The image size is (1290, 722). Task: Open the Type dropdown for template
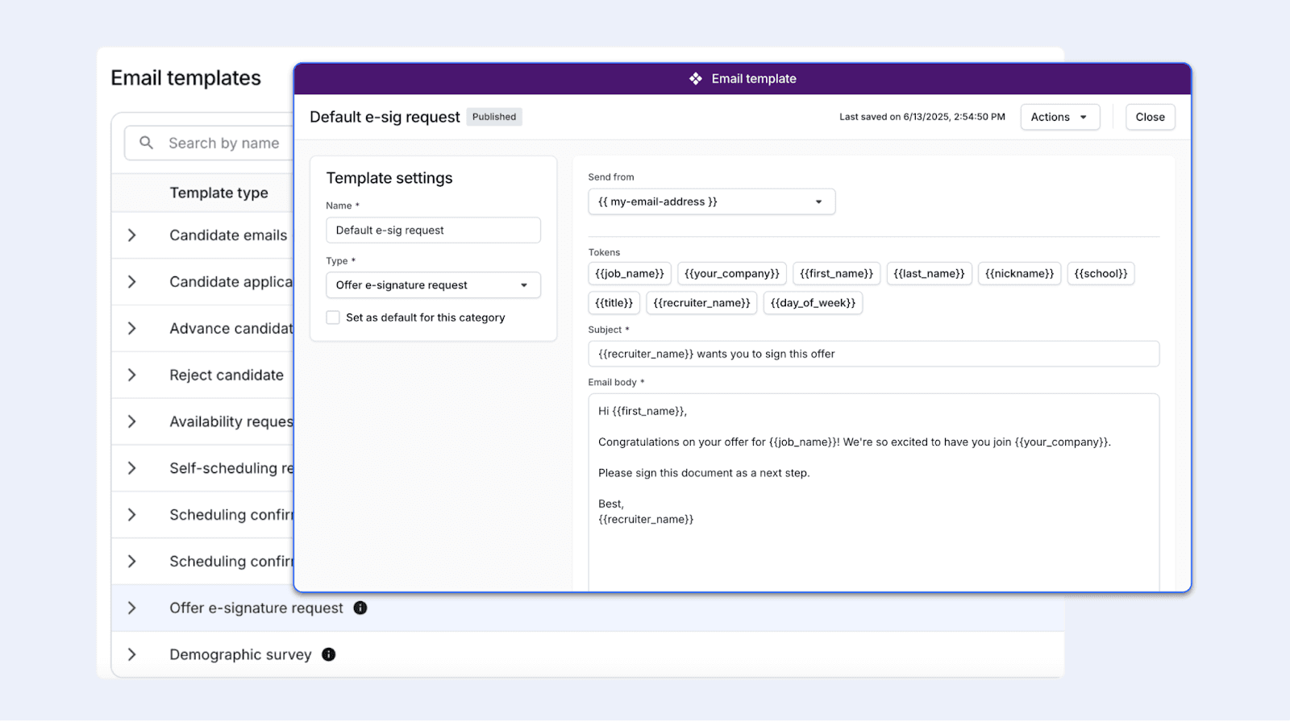click(x=433, y=285)
